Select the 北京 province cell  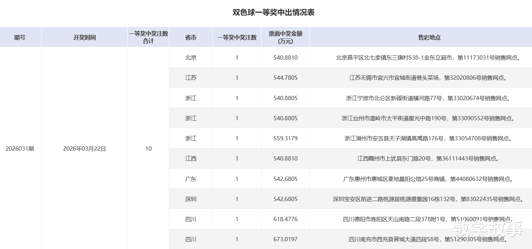[191, 57]
